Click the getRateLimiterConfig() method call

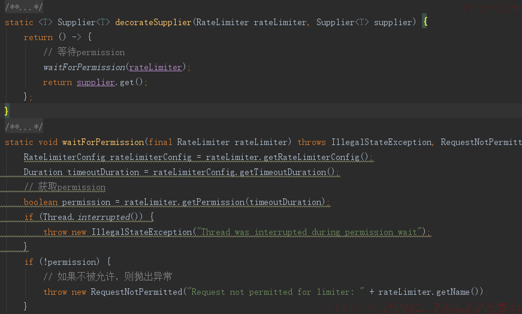(316, 157)
